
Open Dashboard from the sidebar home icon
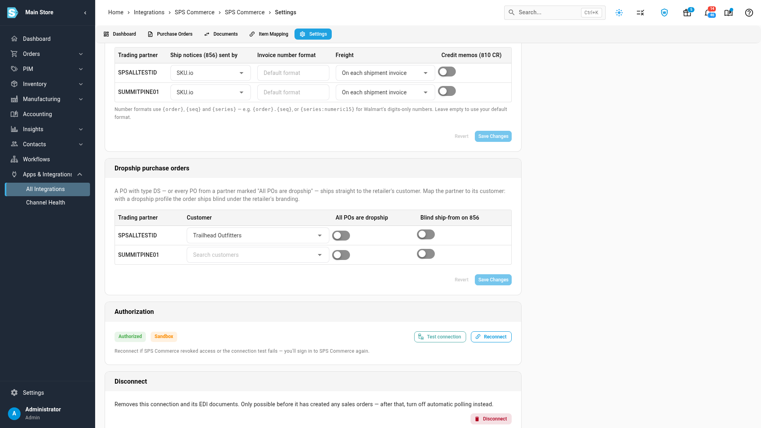point(14,39)
